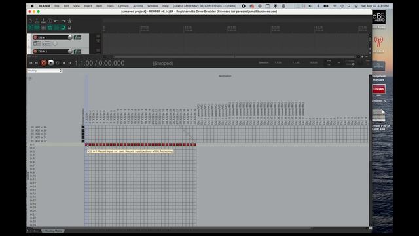Click the Save Project toolbar icon
Screen dimensions: 419x236
click(x=43, y=21)
